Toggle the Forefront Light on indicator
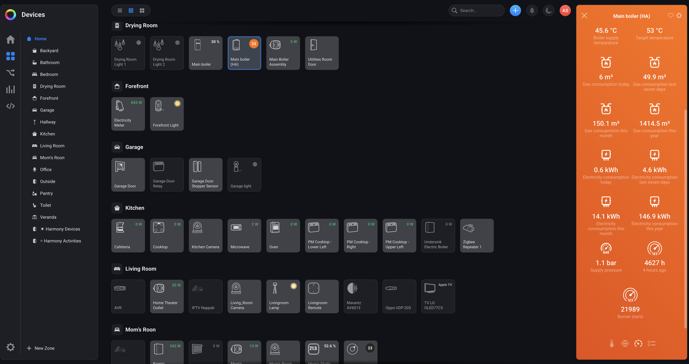Image resolution: width=689 pixels, height=364 pixels. point(177,103)
